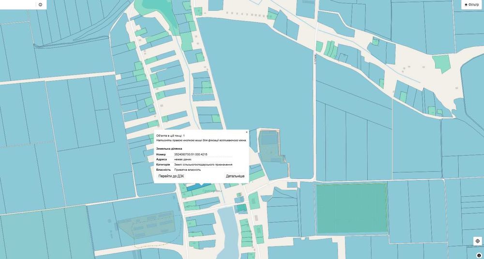
Task: Click the ownership value Приватна власність
Action: (x=187, y=170)
